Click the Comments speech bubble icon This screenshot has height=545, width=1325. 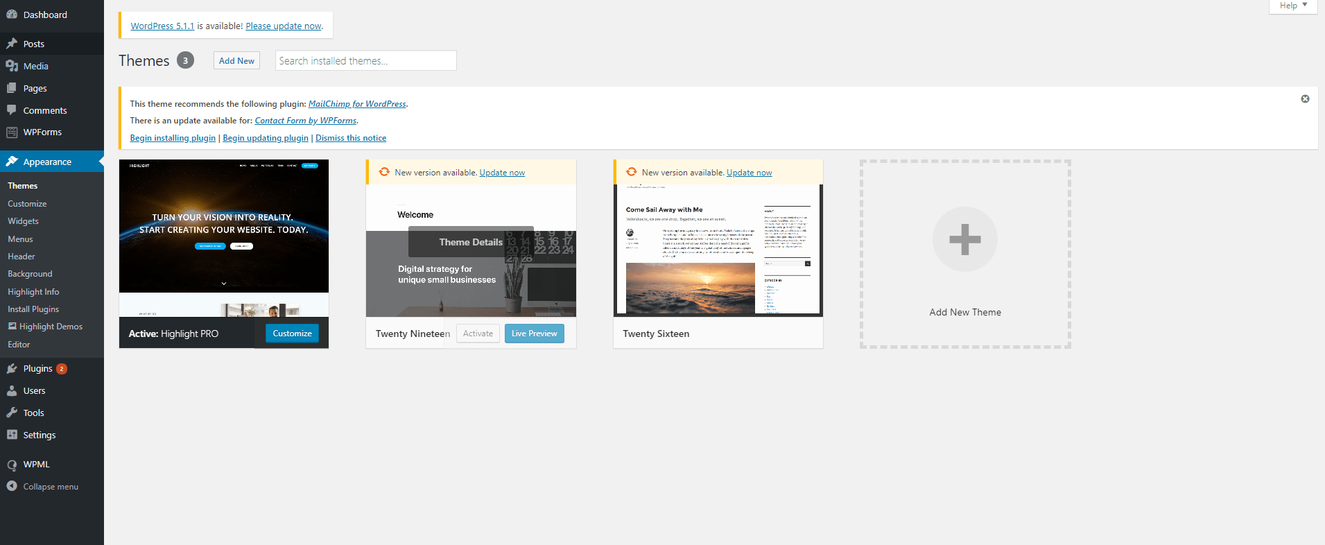(x=12, y=110)
